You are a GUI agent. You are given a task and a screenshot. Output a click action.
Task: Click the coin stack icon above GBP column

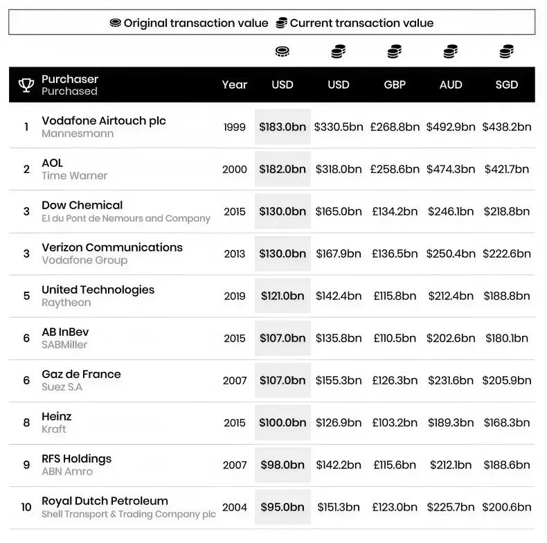coord(395,51)
